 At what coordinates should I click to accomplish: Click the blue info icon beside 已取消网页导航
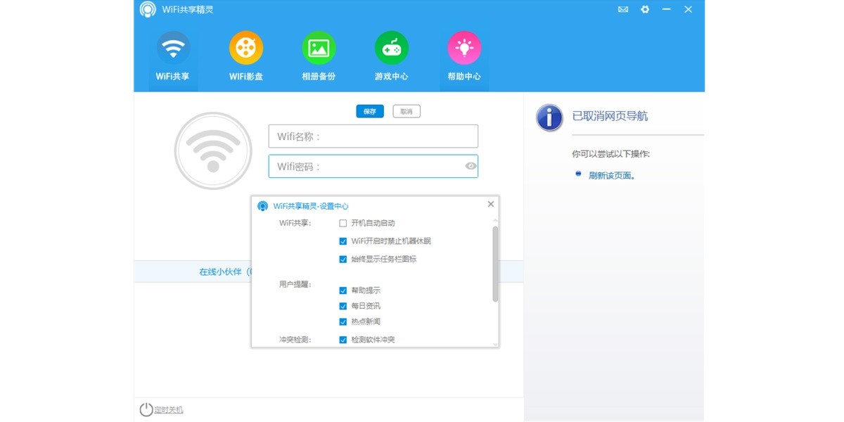[x=549, y=118]
